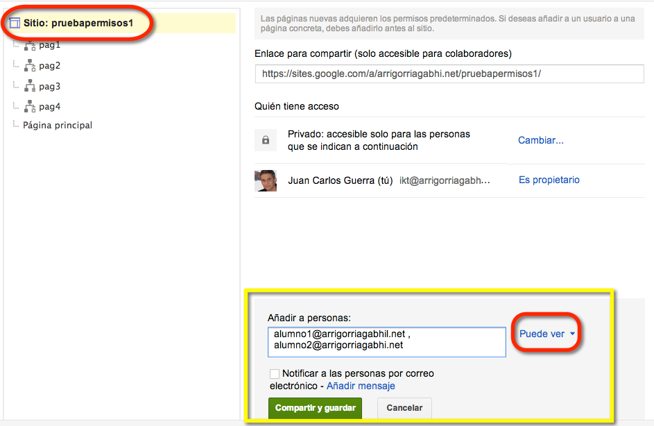
Task: Click the site icon beside pruebapermisos1
Action: tap(15, 23)
